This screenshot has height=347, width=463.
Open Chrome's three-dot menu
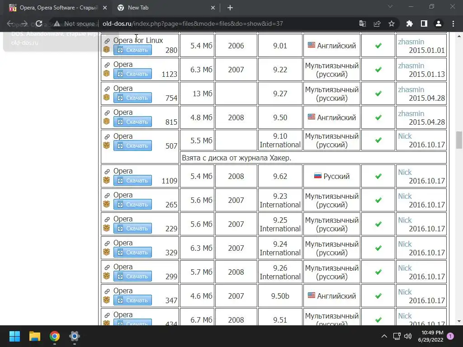(x=453, y=23)
